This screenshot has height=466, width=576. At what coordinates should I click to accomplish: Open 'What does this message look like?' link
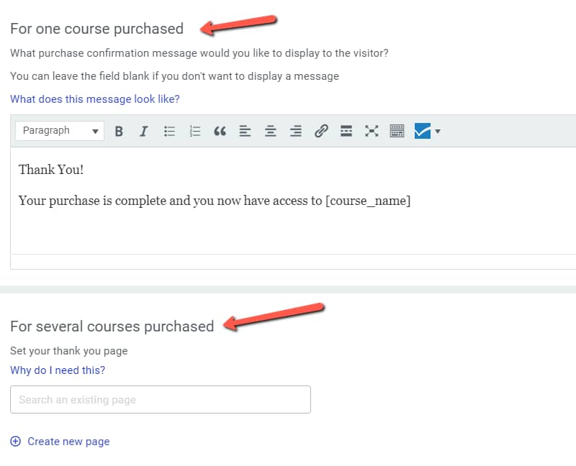pos(95,99)
